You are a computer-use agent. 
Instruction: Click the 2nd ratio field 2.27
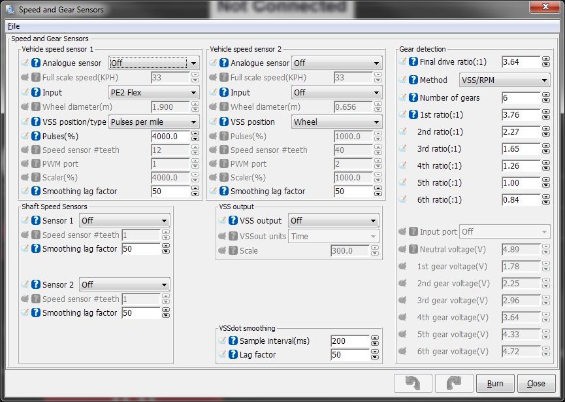(521, 131)
